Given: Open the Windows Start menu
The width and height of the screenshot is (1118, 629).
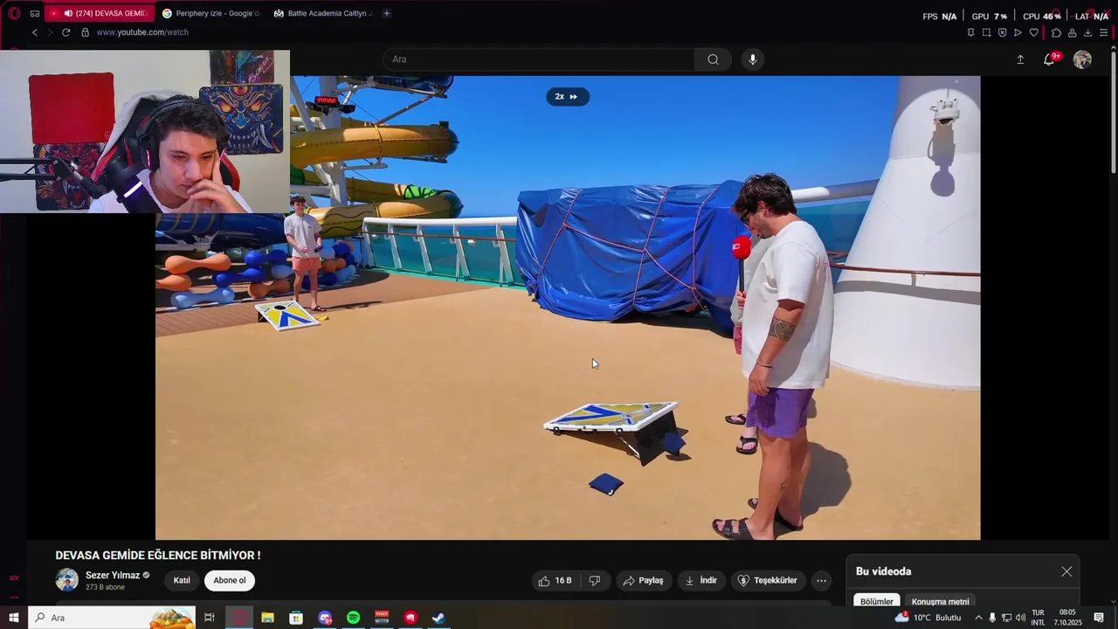Looking at the screenshot, I should pos(13,618).
